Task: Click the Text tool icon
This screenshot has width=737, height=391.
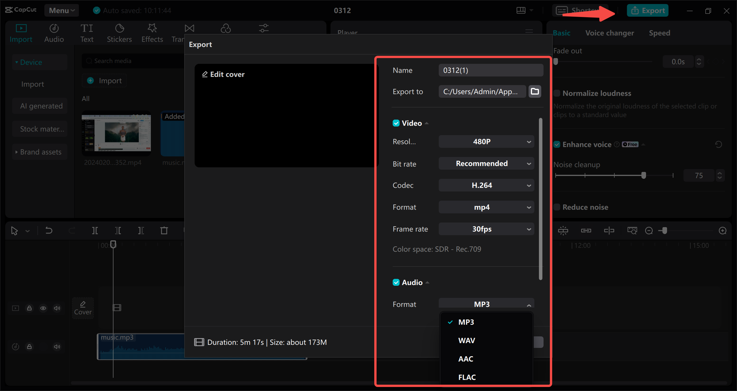Action: [87, 32]
